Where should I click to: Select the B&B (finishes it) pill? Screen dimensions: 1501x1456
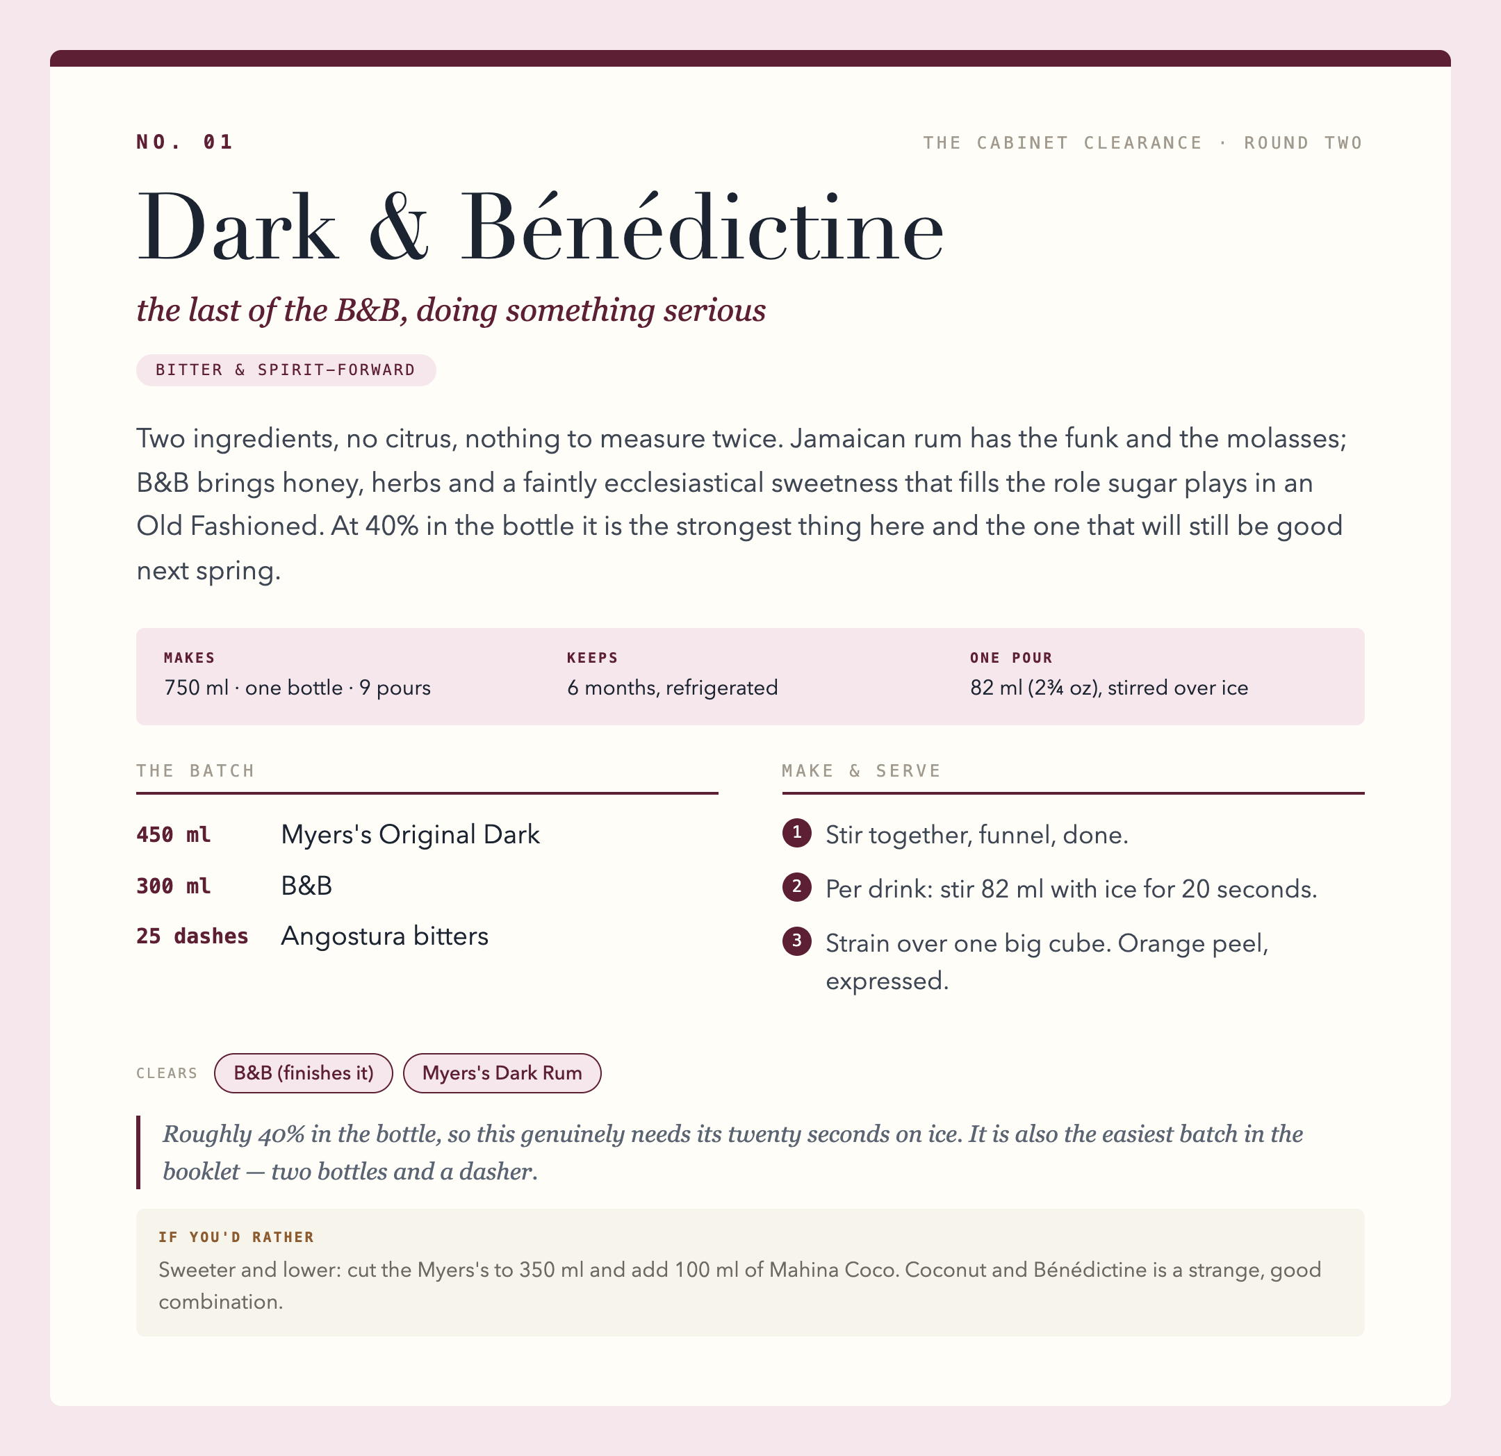tap(303, 1073)
